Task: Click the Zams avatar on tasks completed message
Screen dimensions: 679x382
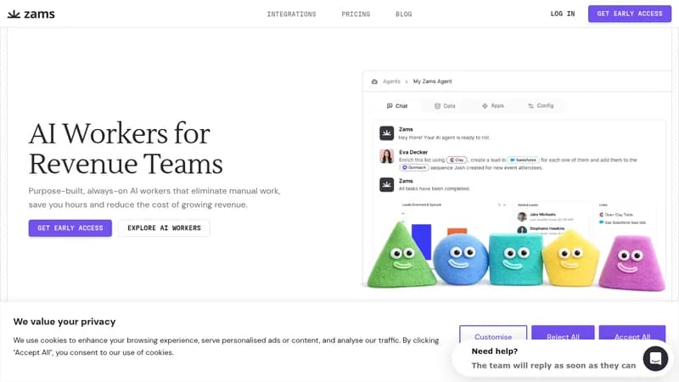Action: tap(387, 185)
